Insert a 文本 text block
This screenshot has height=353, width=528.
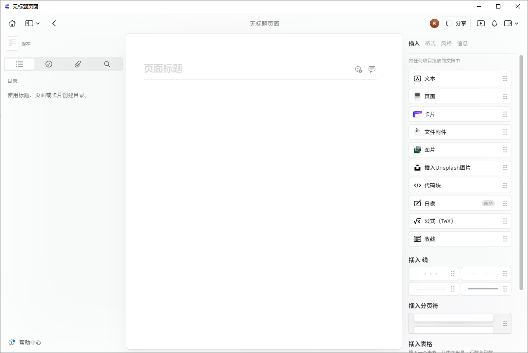pyautogui.click(x=460, y=78)
